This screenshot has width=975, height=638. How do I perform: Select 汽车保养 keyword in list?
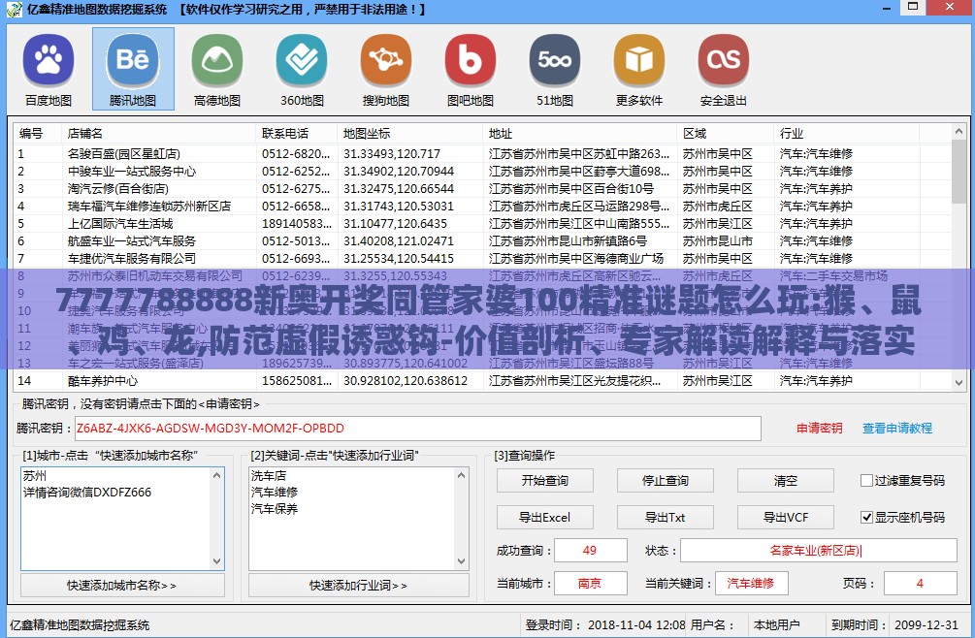click(x=275, y=509)
